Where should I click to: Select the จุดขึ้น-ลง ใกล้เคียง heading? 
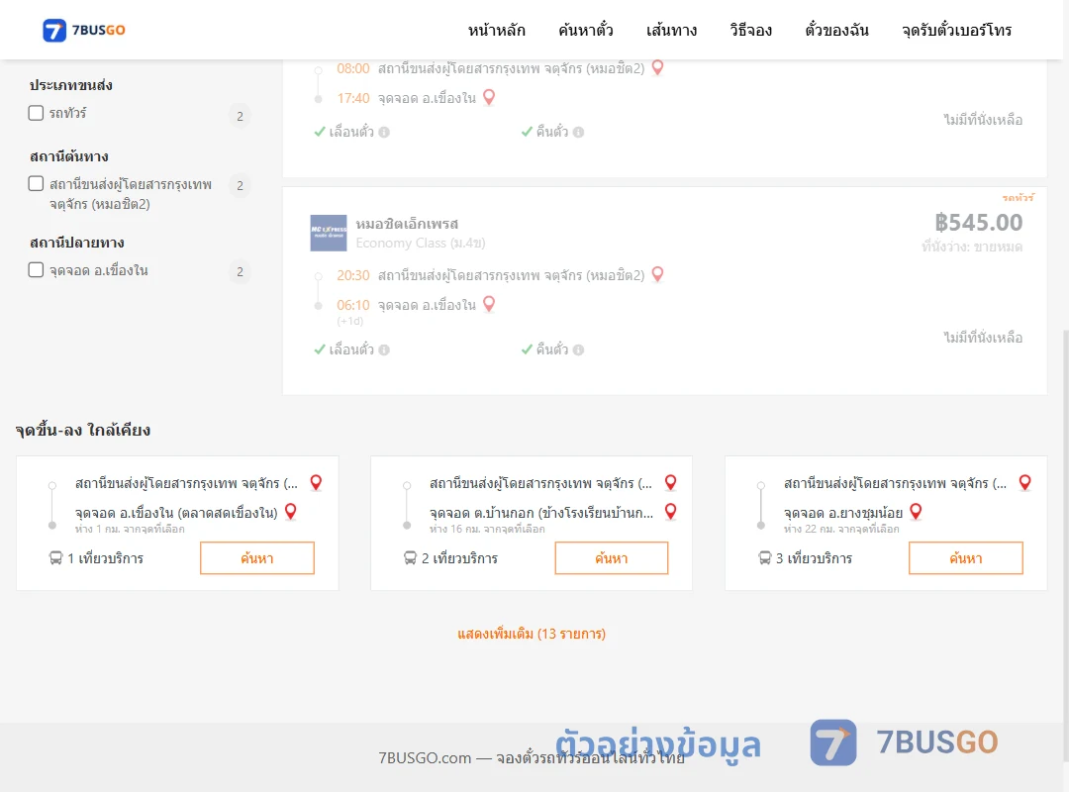[x=83, y=431]
